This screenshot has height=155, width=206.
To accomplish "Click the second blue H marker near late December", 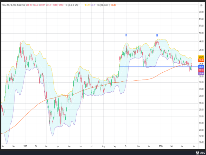I will [157, 35].
